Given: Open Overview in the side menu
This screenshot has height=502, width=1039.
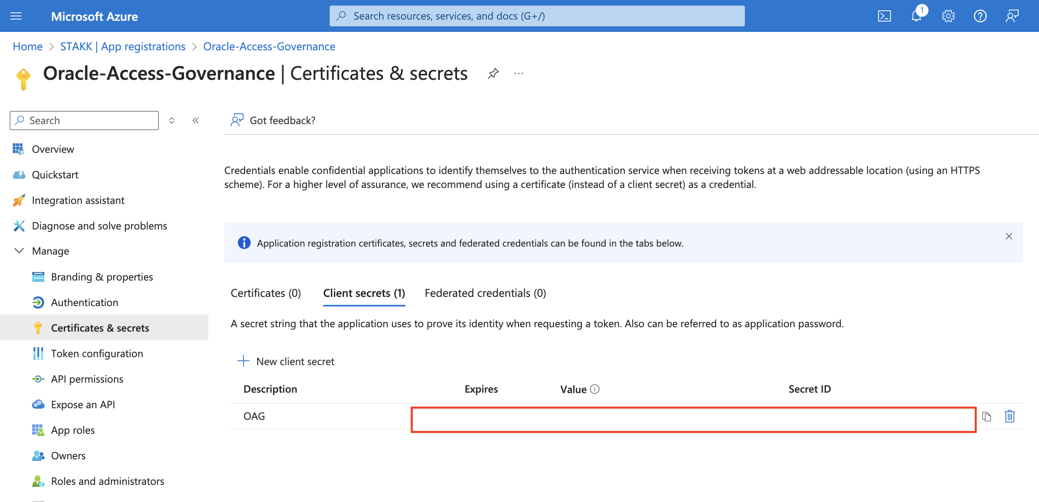Looking at the screenshot, I should [53, 149].
